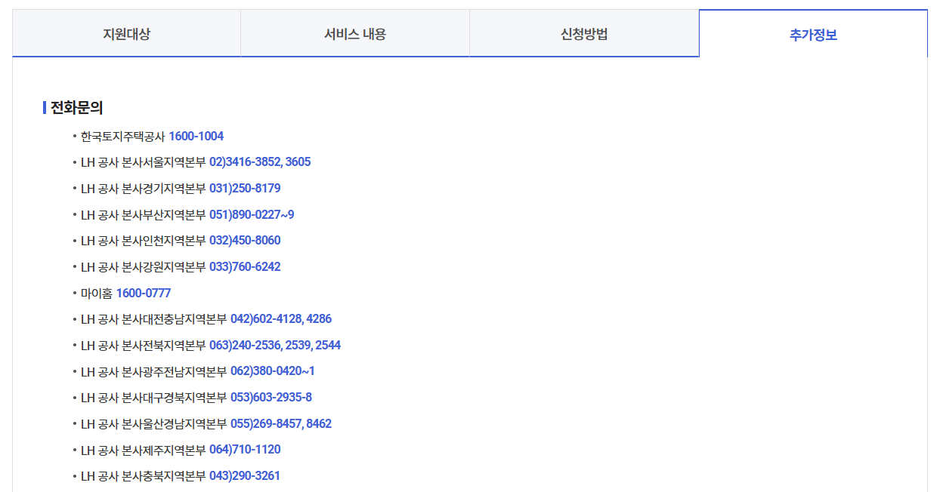940x492 pixels.
Task: Switch to the 지원대상 tab
Action: [125, 32]
